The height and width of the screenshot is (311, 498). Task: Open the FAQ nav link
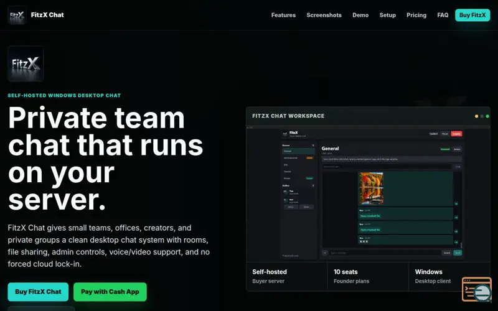coord(443,15)
